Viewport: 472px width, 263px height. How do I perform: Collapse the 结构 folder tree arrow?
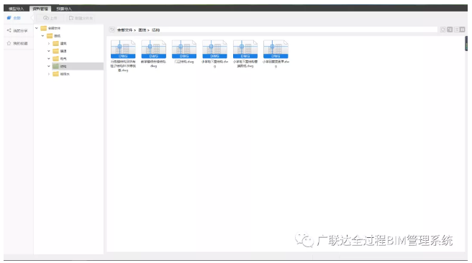tap(49, 66)
